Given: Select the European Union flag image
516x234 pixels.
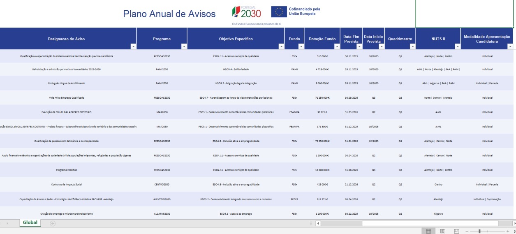Looking at the screenshot, I should [x=279, y=12].
